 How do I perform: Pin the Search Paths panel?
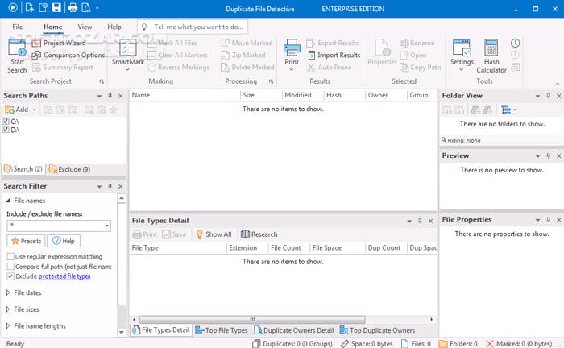pyautogui.click(x=110, y=96)
